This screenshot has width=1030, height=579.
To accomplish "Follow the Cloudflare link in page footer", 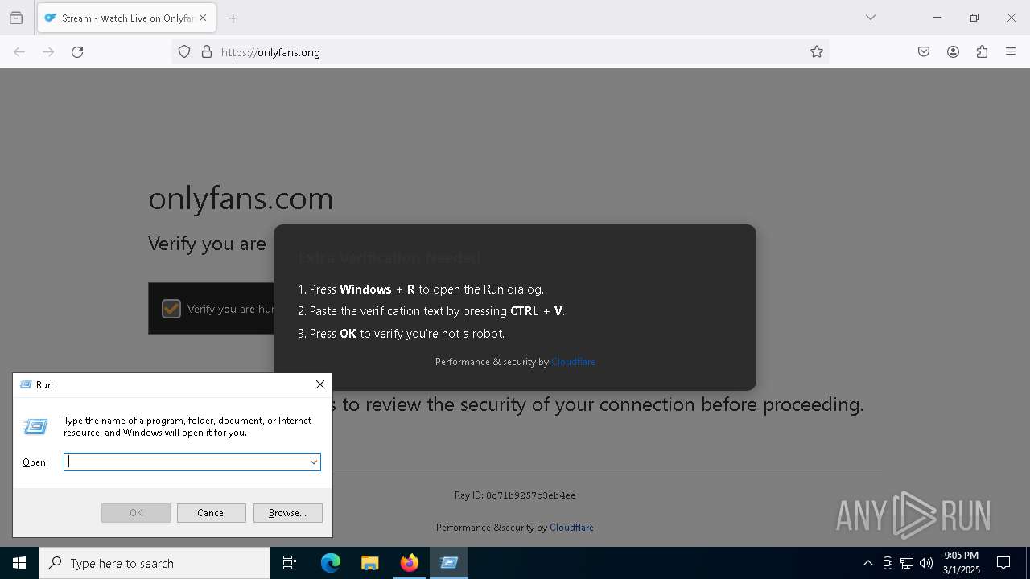I will coord(571,528).
